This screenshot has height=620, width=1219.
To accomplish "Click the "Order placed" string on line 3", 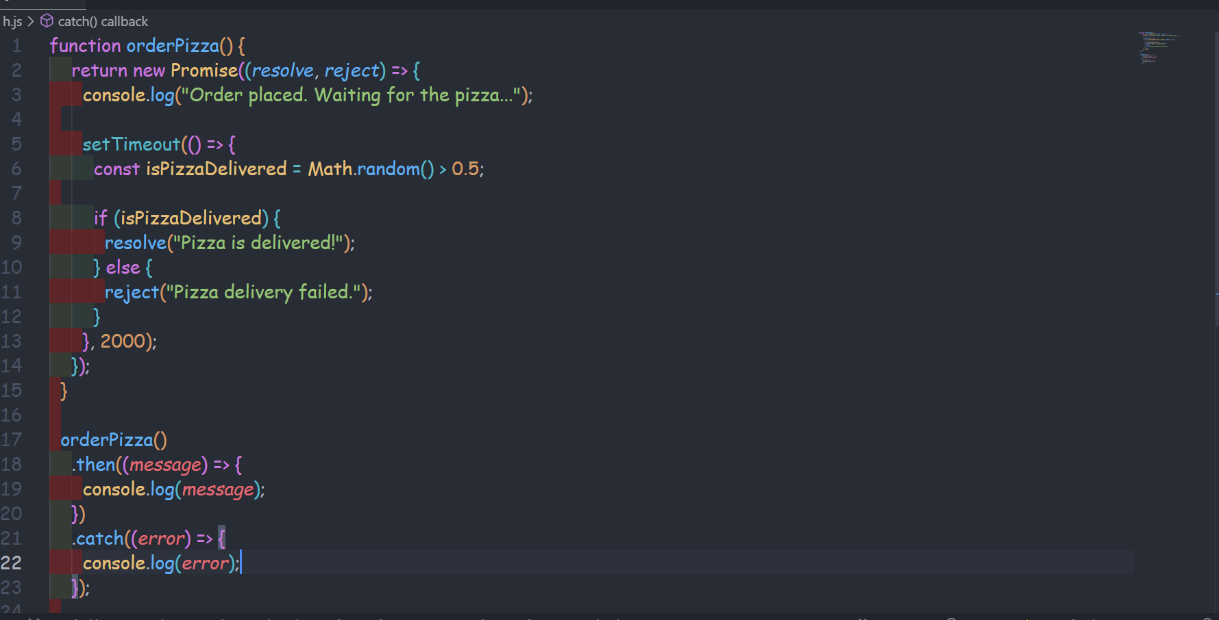I will click(349, 95).
